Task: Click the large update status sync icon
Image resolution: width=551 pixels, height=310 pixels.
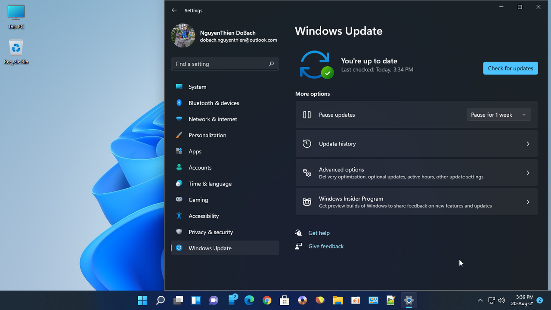Action: pyautogui.click(x=316, y=65)
